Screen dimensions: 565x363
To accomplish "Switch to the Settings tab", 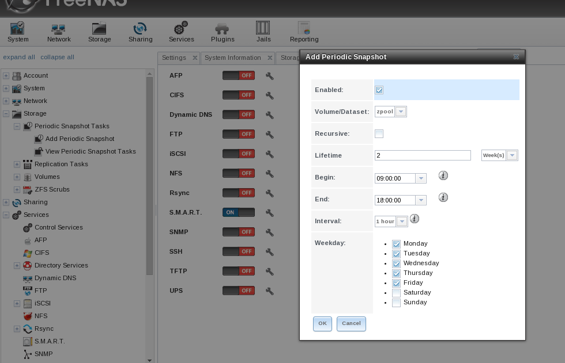I will [174, 58].
